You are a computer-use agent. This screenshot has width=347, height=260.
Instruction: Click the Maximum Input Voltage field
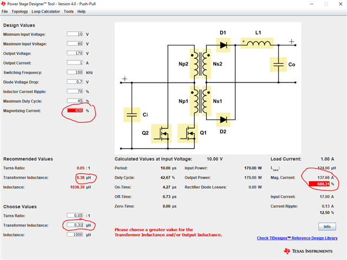(75, 43)
